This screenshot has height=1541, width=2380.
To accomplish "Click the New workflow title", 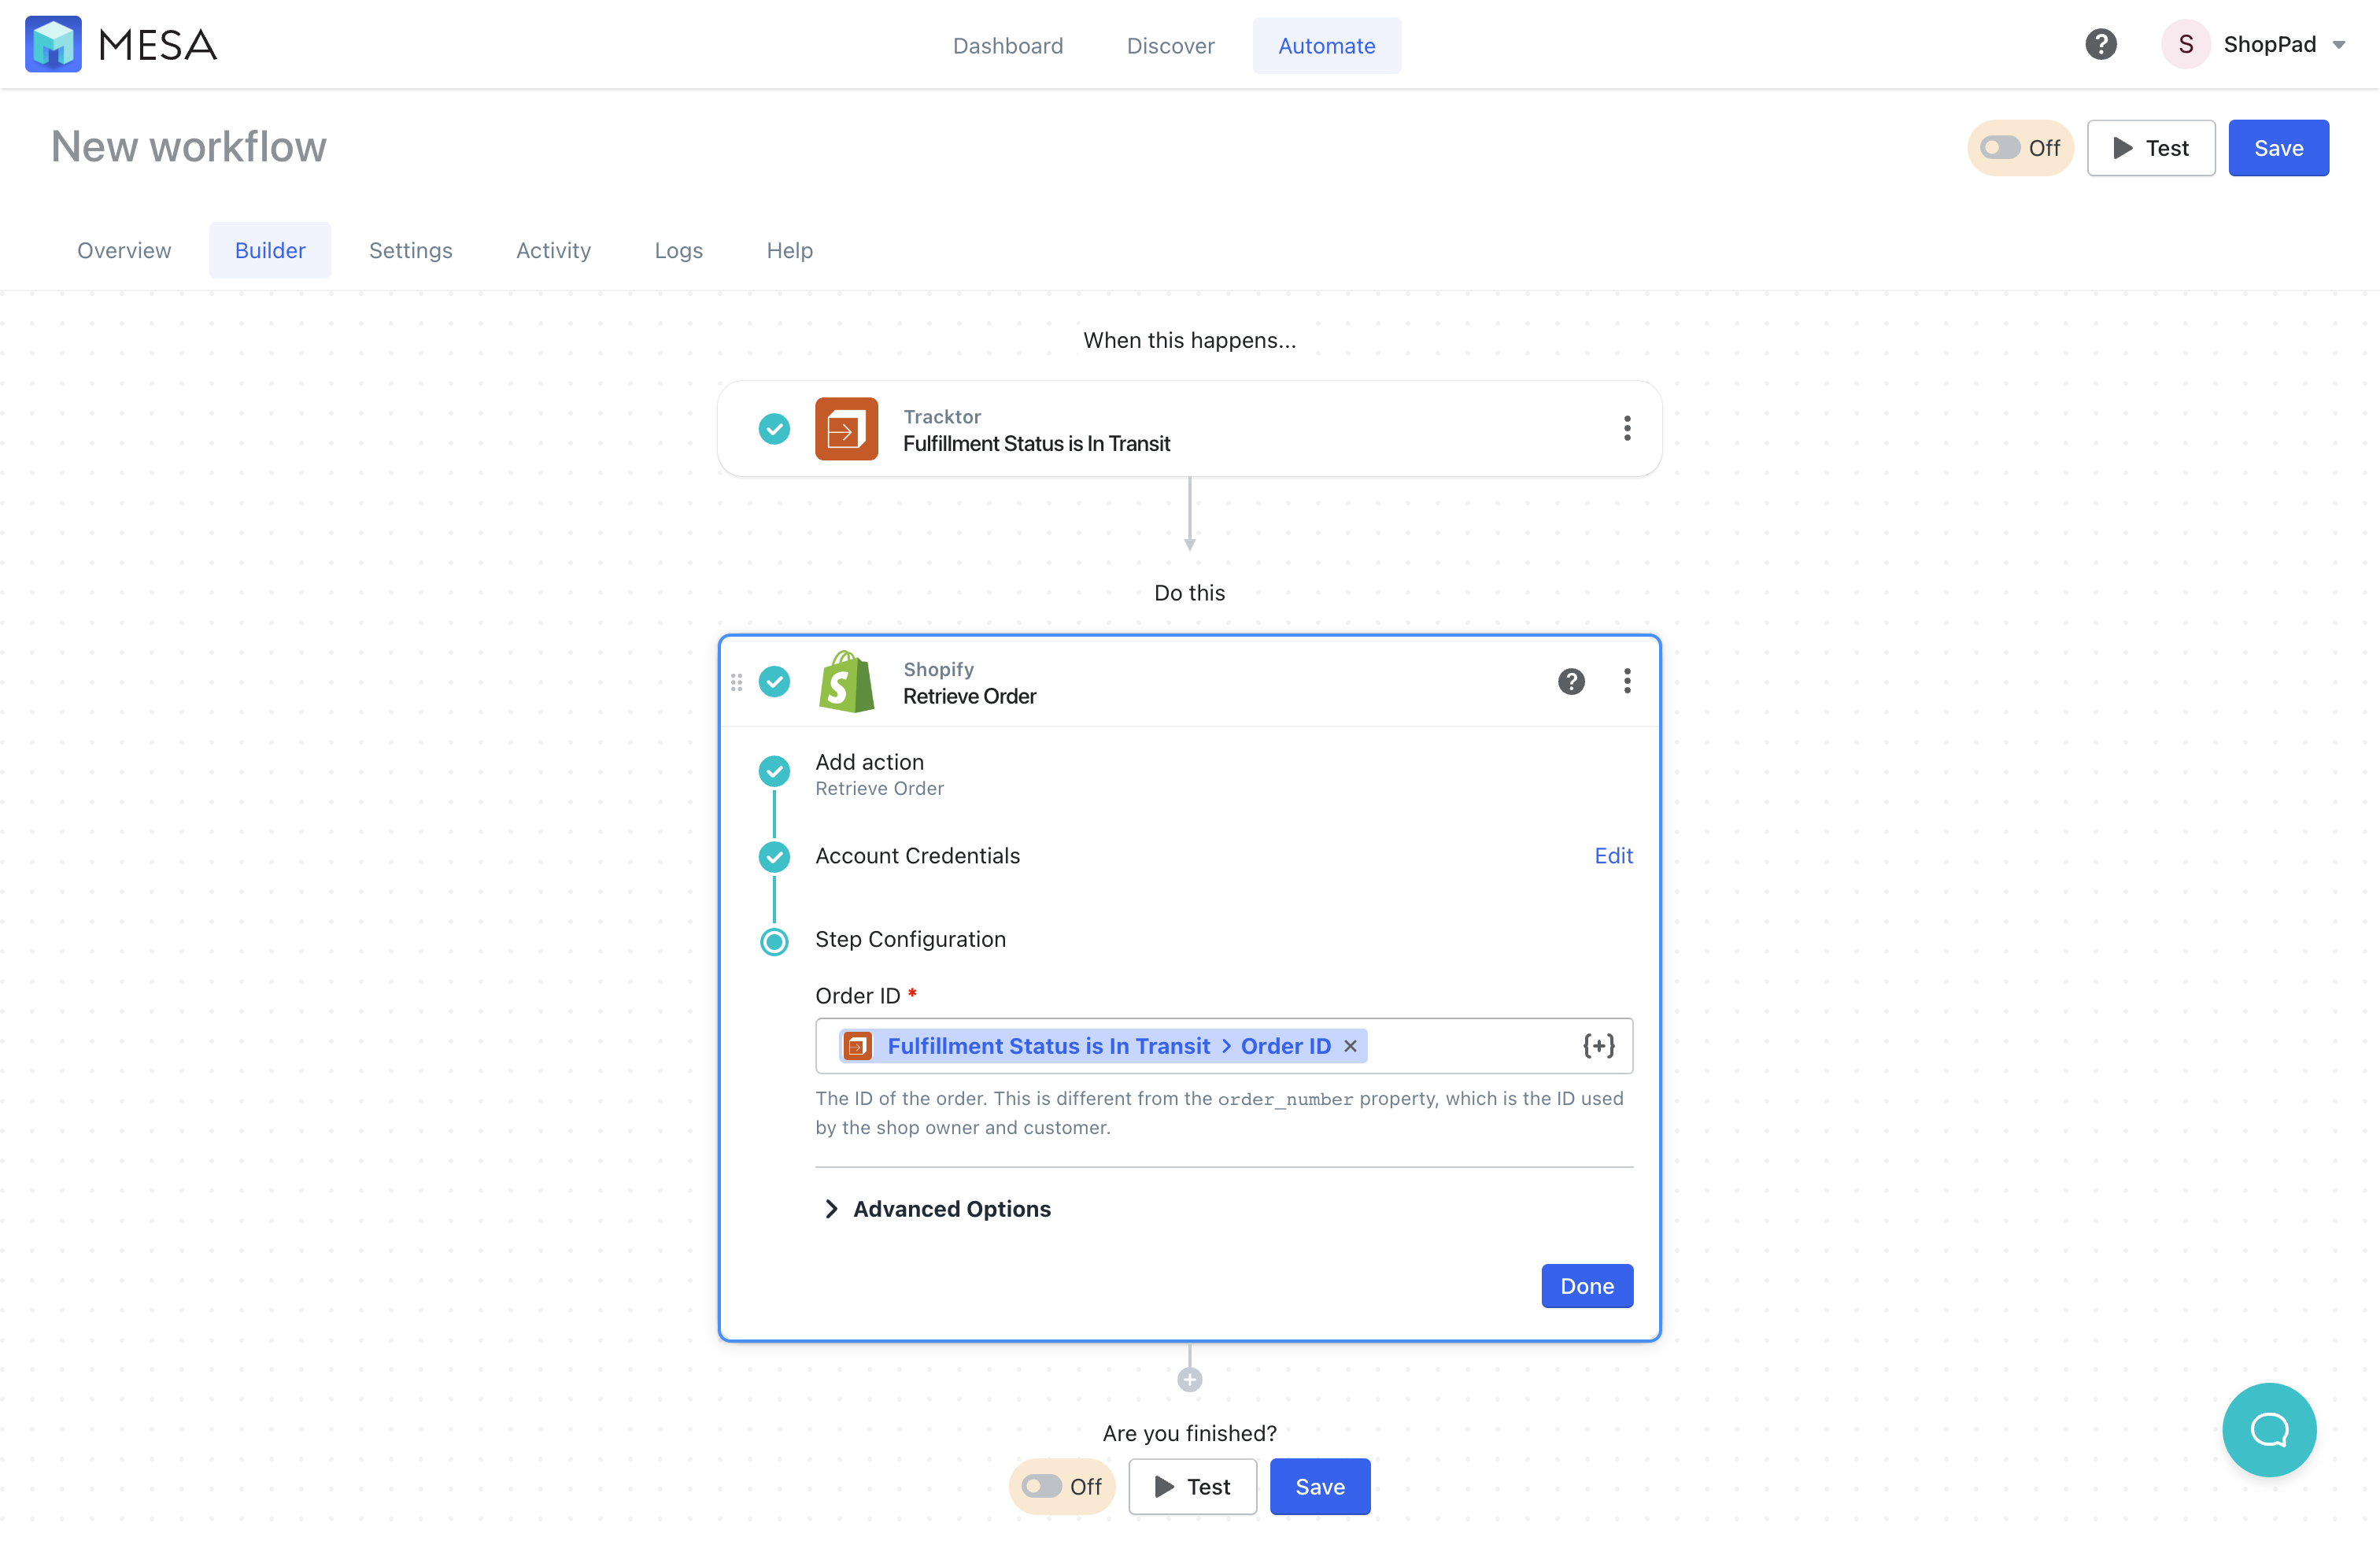I will point(189,147).
